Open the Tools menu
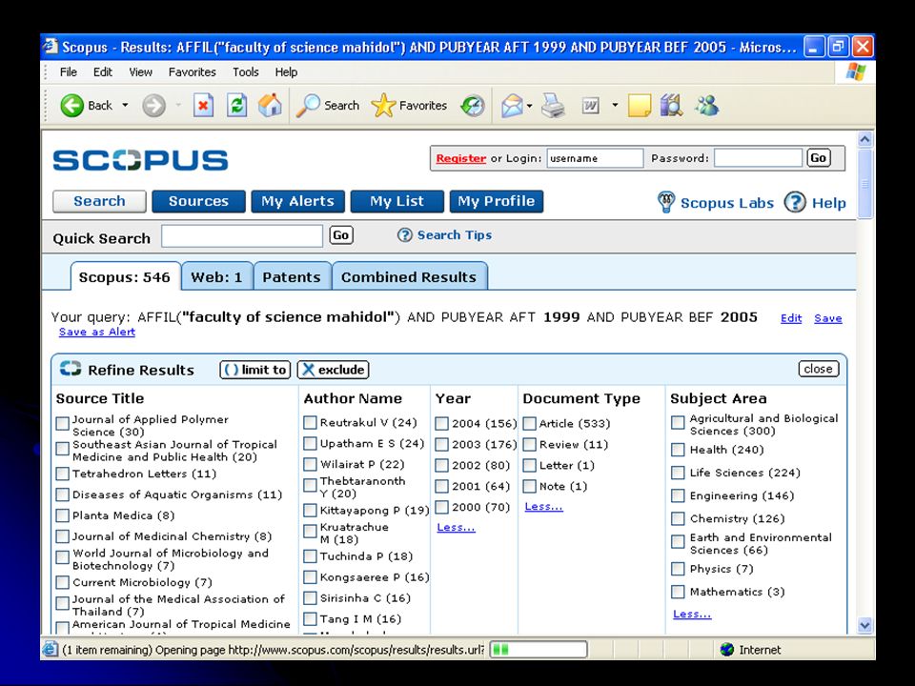Viewport: 915px width, 686px height. point(246,72)
